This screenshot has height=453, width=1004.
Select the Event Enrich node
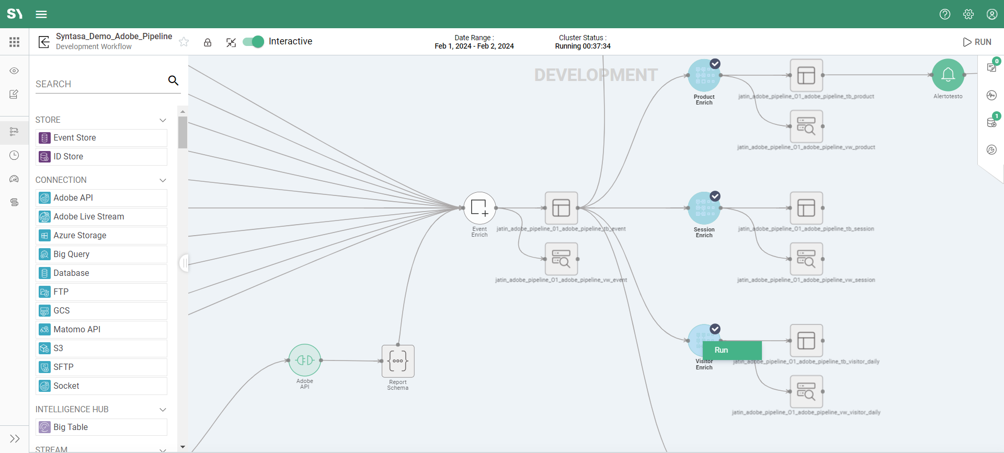[x=480, y=208]
